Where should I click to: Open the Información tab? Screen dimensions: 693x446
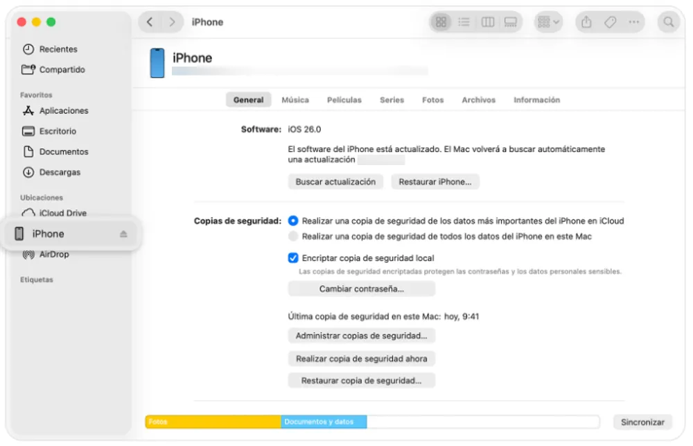(536, 99)
